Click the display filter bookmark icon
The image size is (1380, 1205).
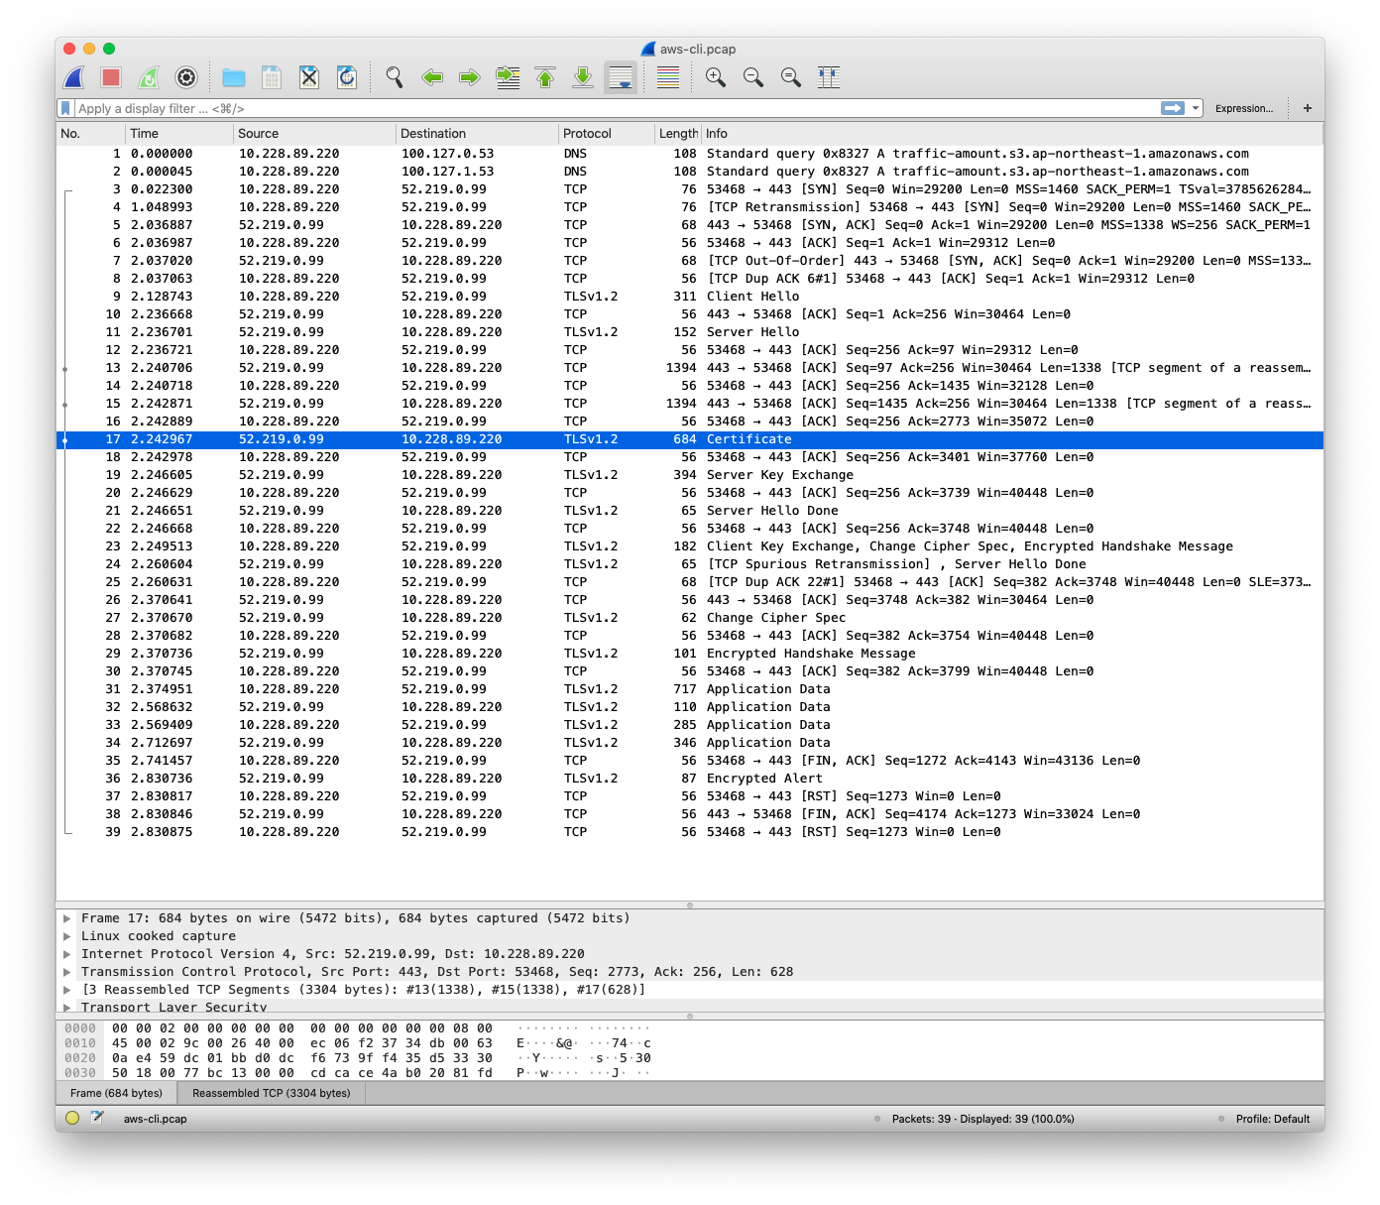coord(65,108)
